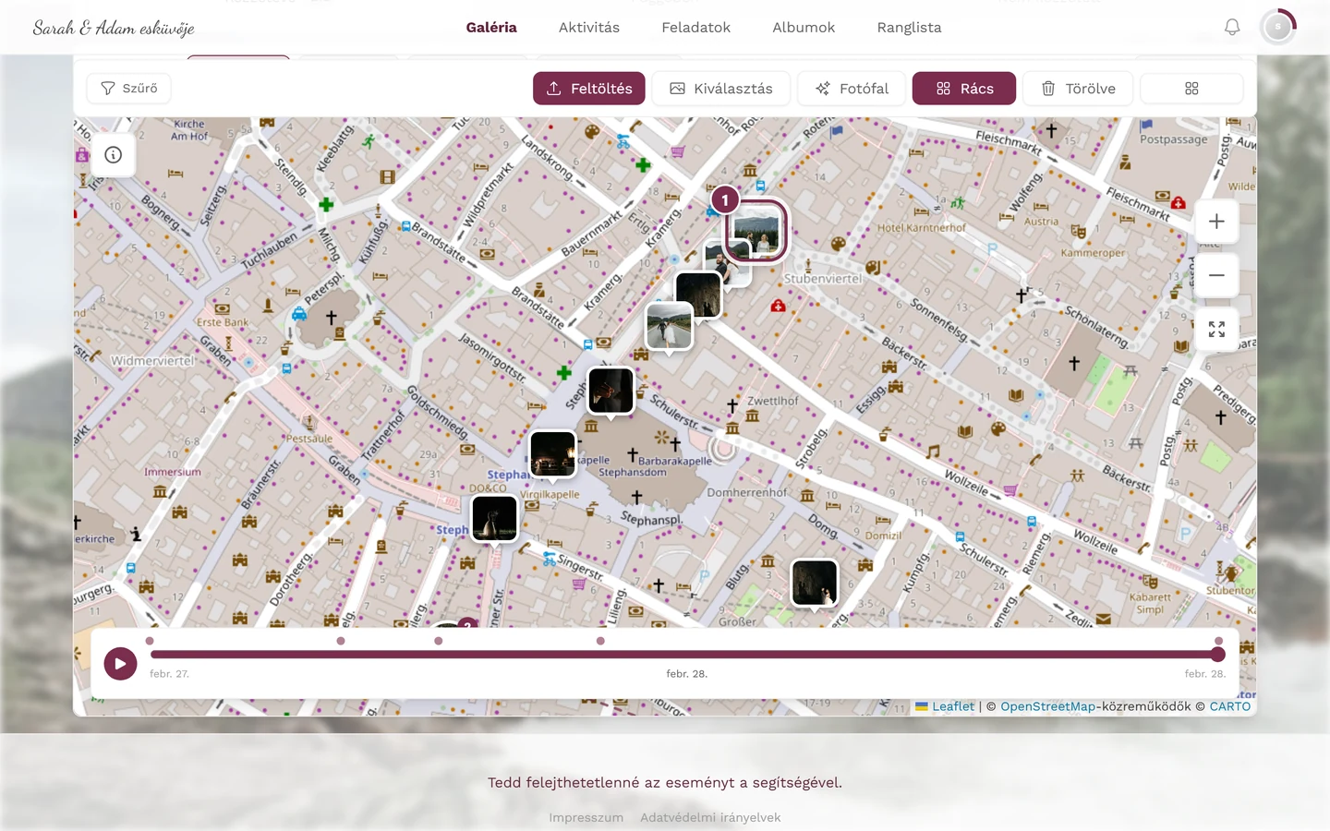The image size is (1330, 831).
Task: Click the Feltöltés upload button
Action: 589,89
